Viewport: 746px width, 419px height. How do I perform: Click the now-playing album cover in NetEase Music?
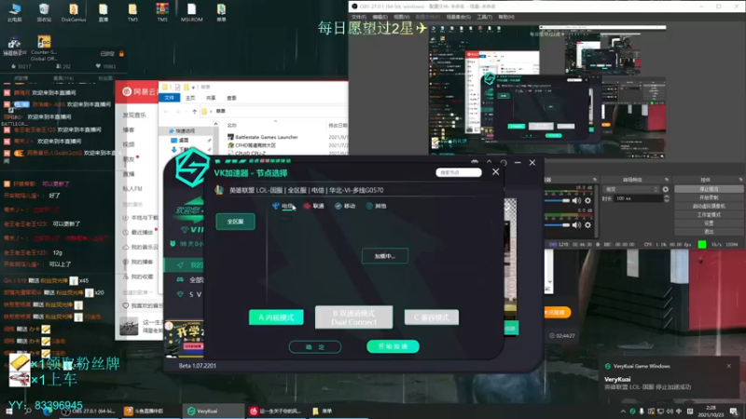(129, 327)
